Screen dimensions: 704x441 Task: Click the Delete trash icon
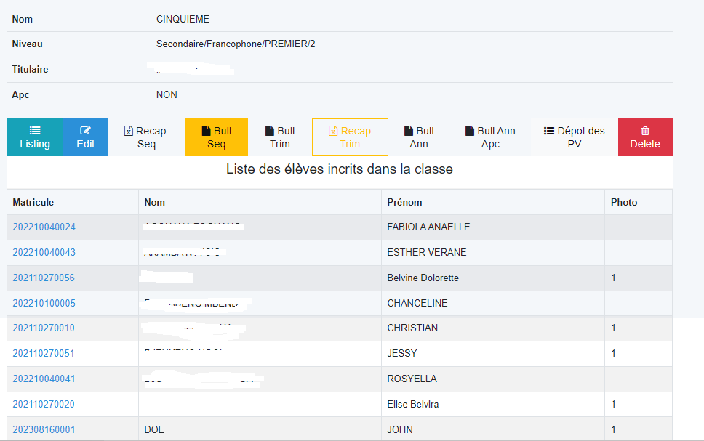(645, 131)
